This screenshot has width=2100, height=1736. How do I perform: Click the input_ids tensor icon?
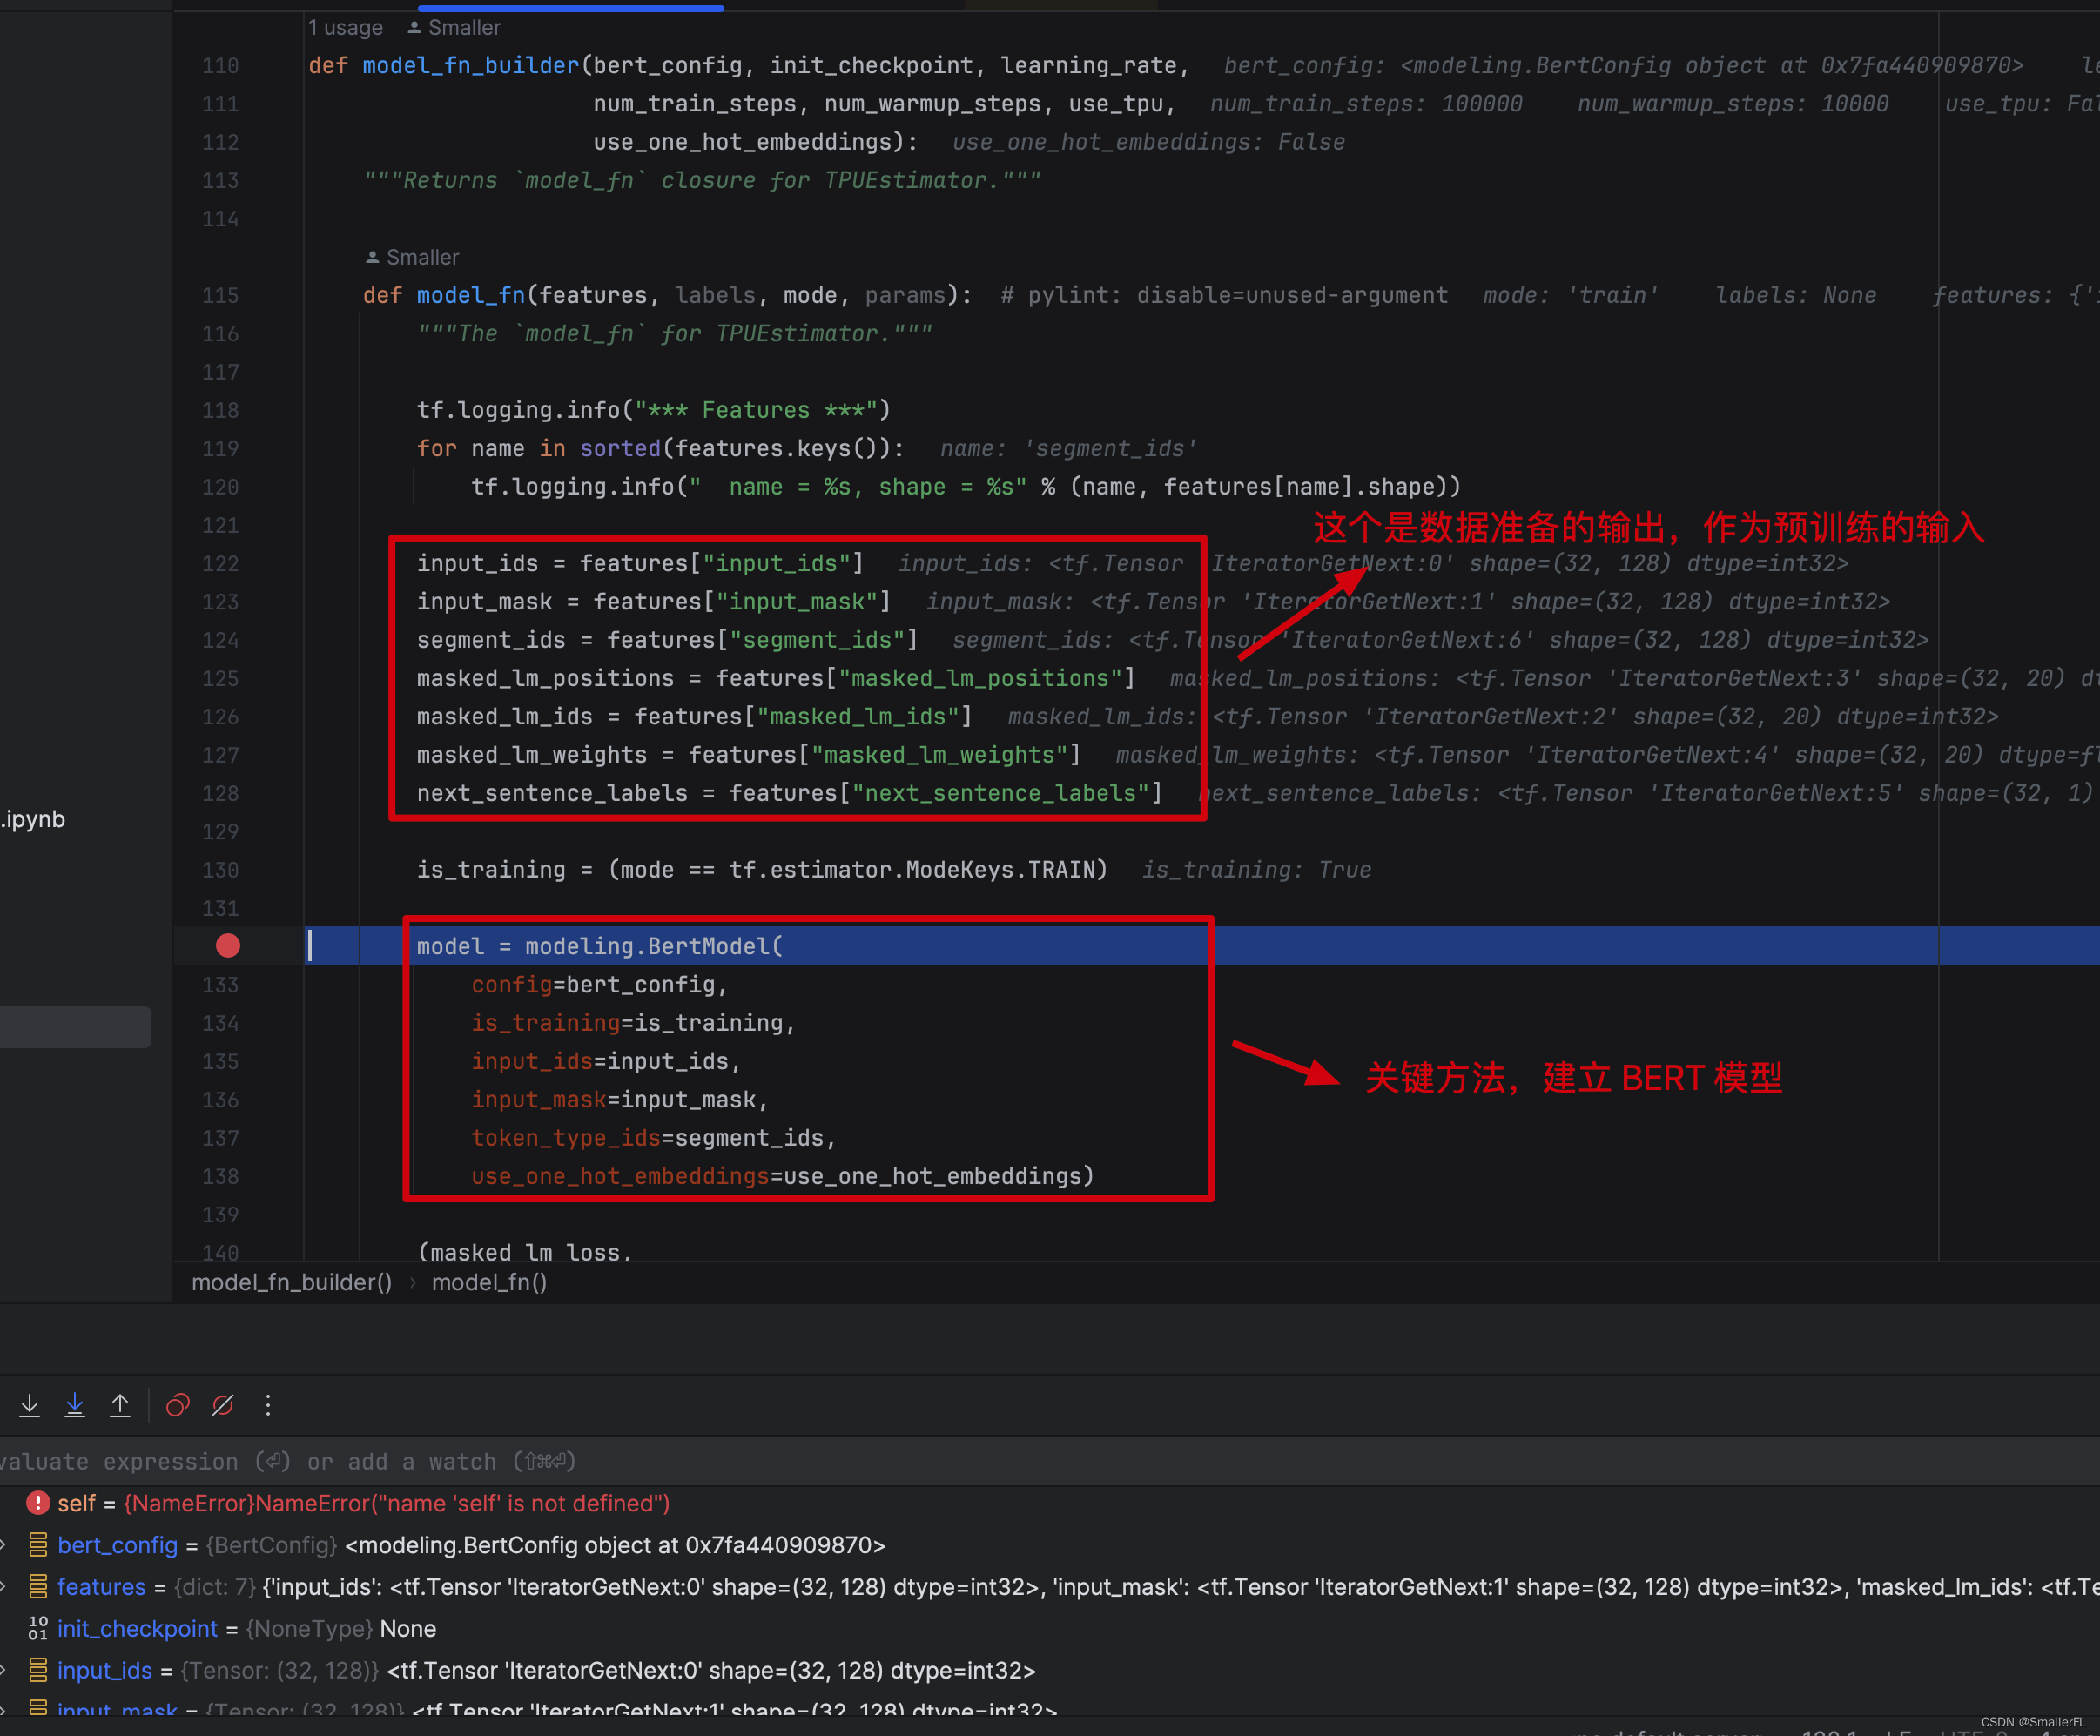coord(38,1670)
